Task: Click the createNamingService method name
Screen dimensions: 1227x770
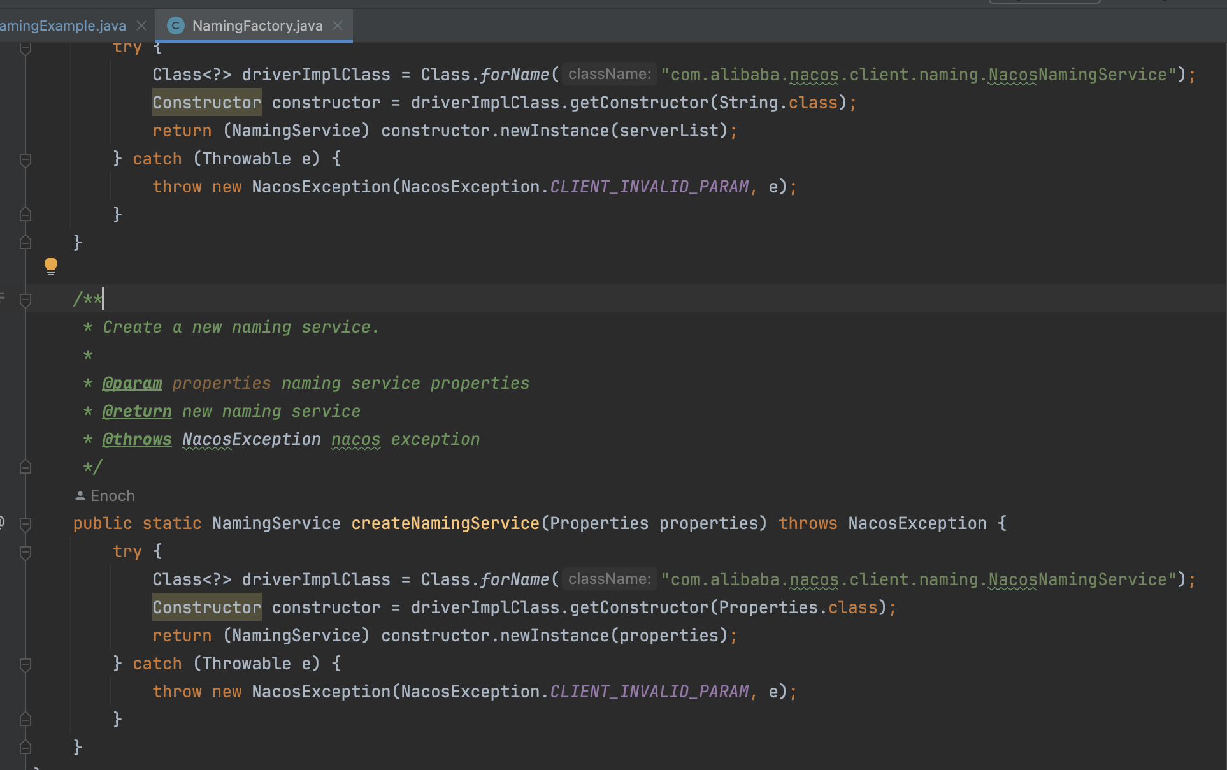Action: click(x=445, y=523)
